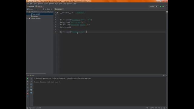Screen dimensions: 194x109
Task: Hide the Project panel
Action: [x=52, y=9]
